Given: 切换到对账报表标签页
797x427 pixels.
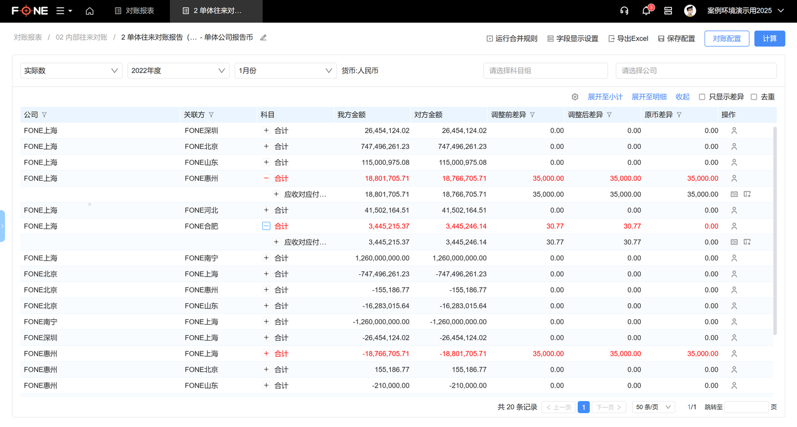Looking at the screenshot, I should pos(134,11).
